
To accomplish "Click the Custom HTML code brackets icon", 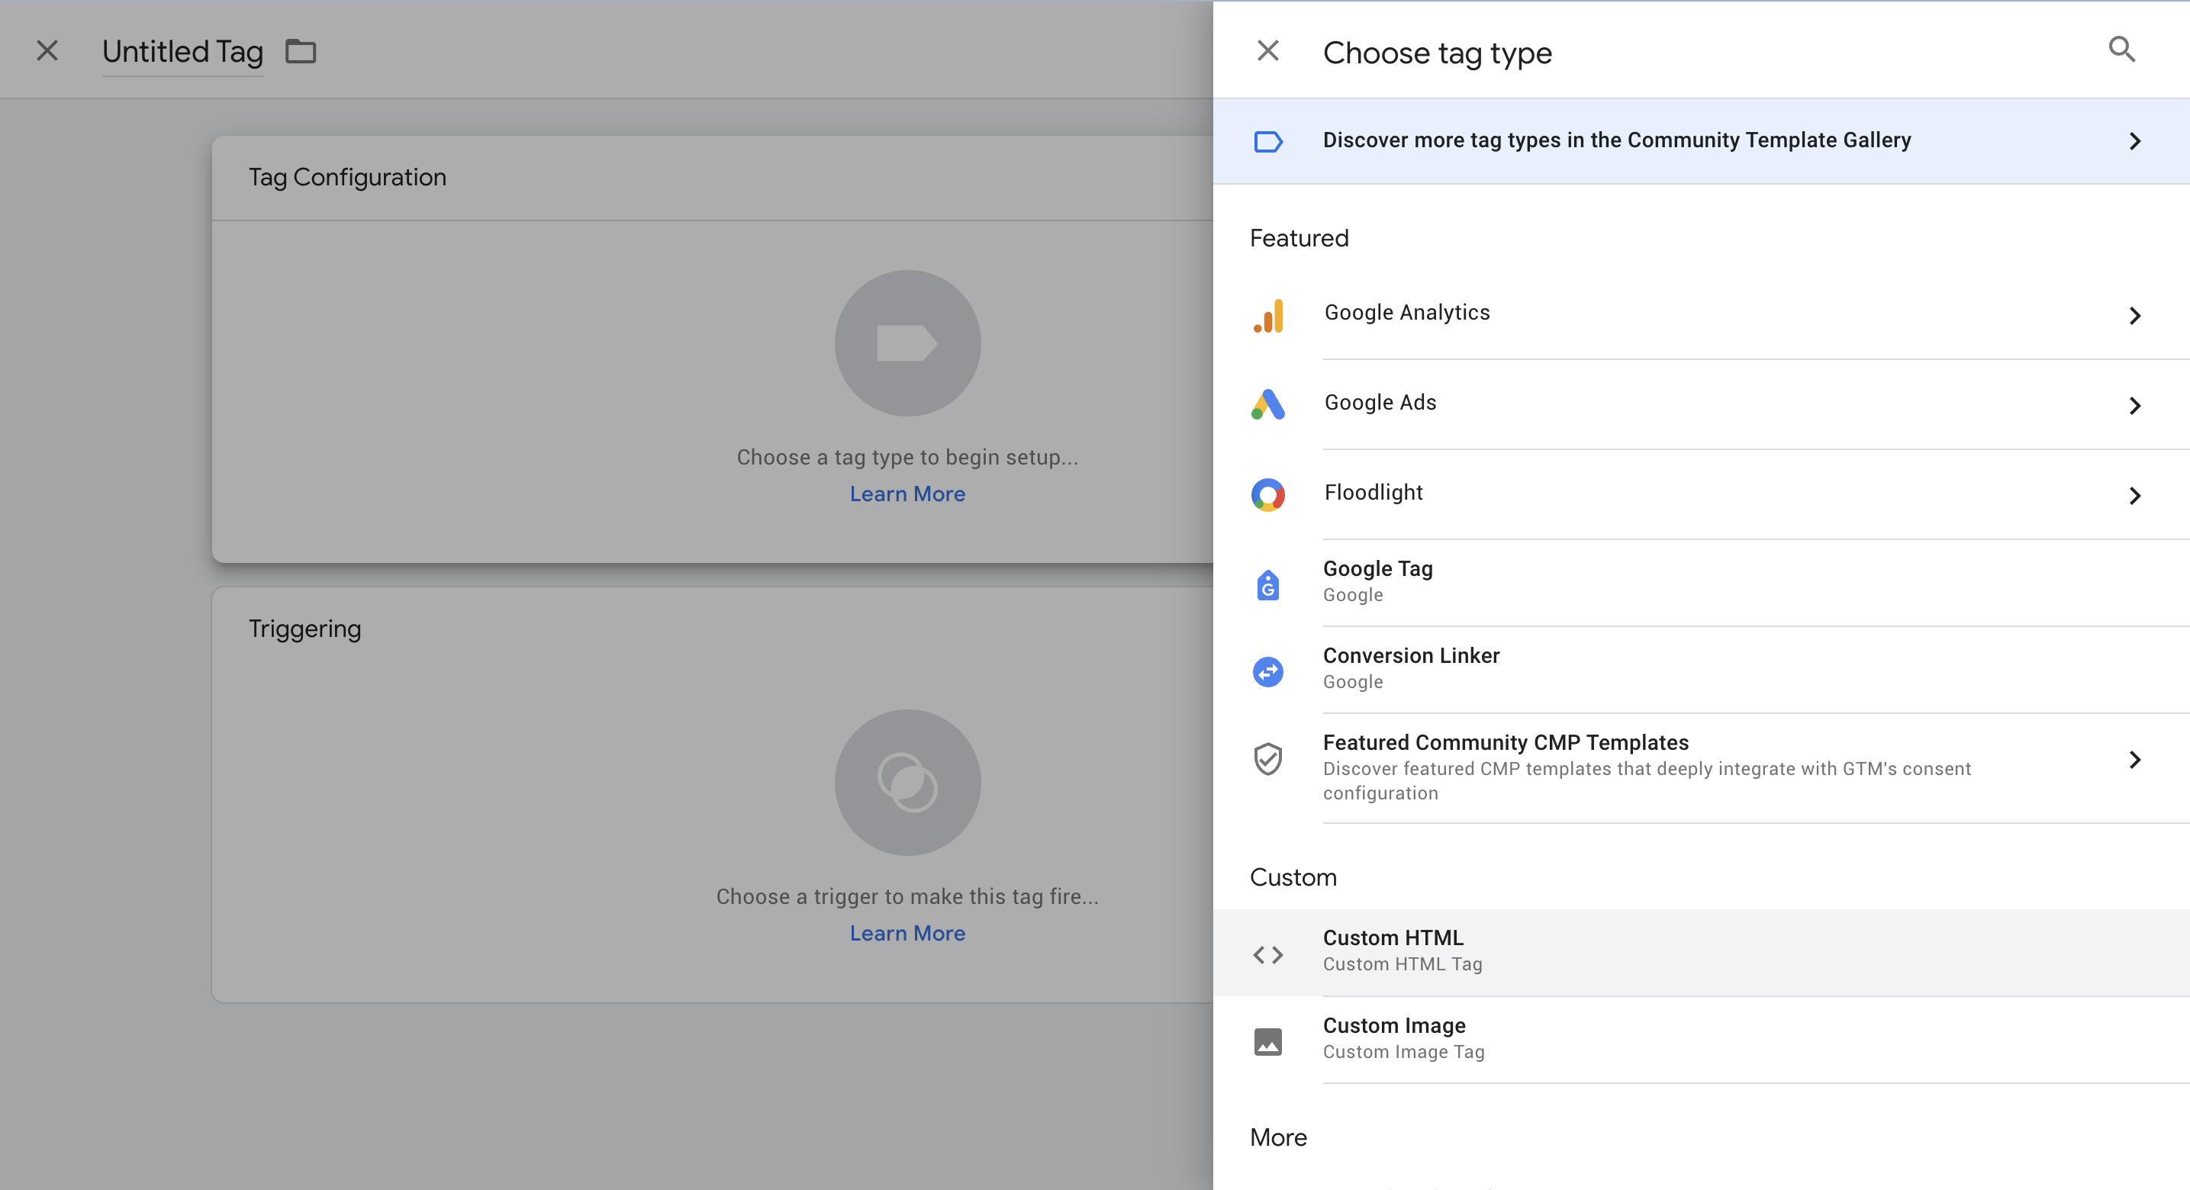I will point(1267,954).
